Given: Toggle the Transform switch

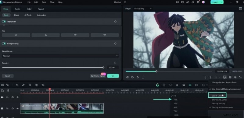Looking at the screenshot, I should point(4,22).
